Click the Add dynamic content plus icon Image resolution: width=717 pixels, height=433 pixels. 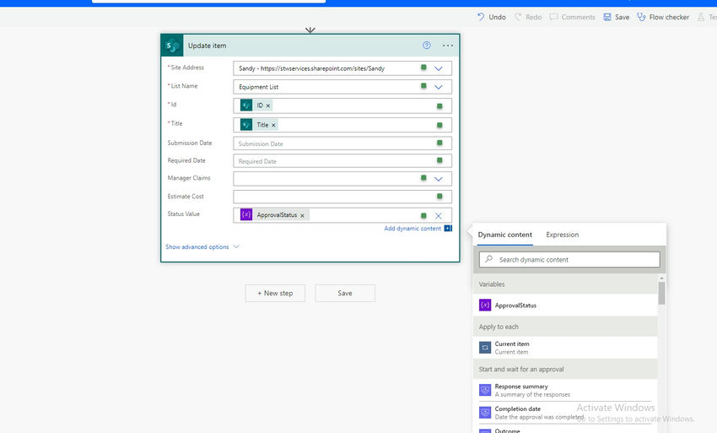pyautogui.click(x=448, y=229)
